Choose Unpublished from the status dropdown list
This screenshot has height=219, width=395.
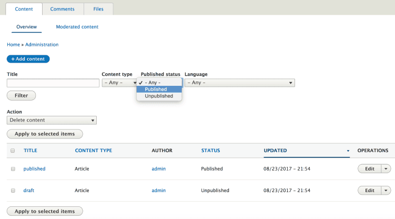coord(159,96)
